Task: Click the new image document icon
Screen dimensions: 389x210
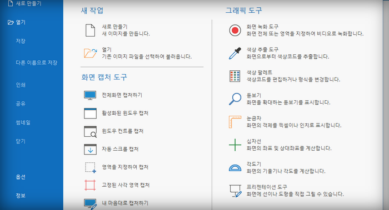Action: click(90, 30)
